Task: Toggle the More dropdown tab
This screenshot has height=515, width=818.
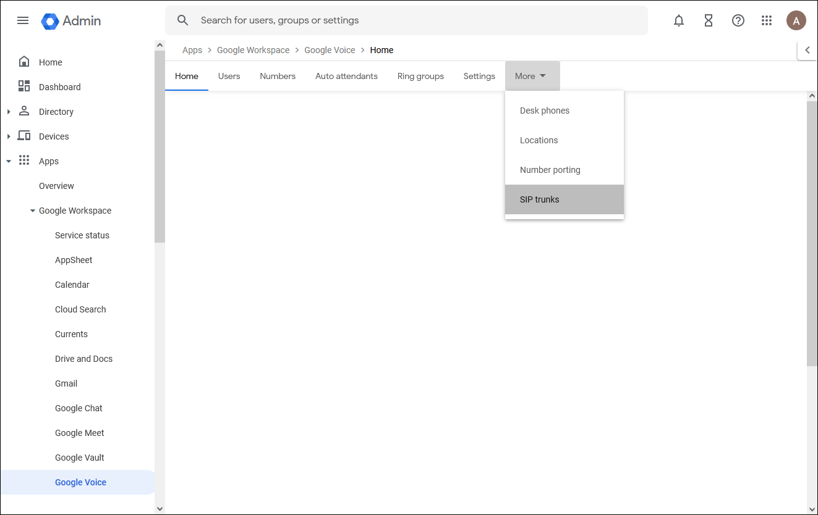Action: (x=532, y=76)
